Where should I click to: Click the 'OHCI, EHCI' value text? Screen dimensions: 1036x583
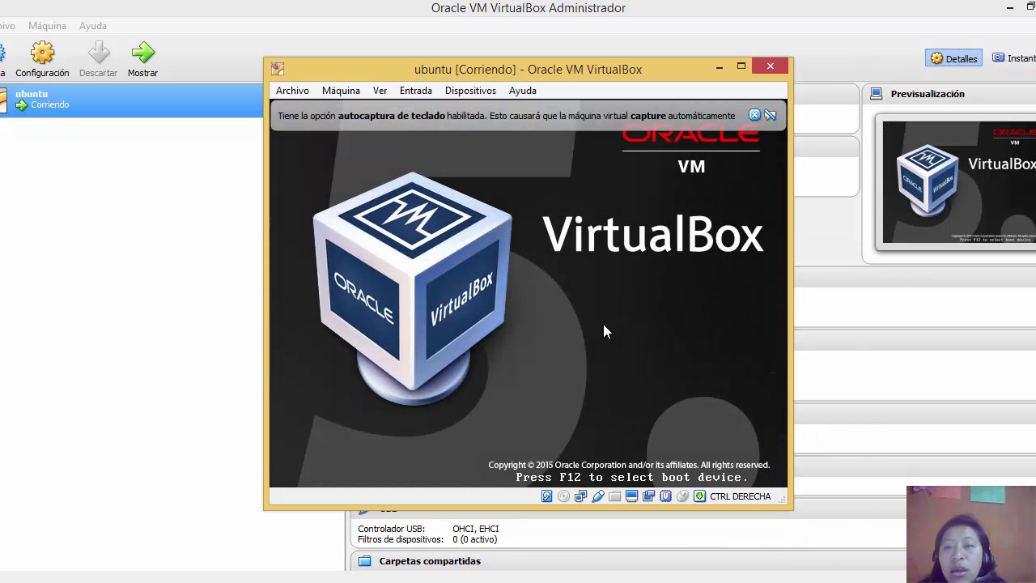tap(476, 529)
